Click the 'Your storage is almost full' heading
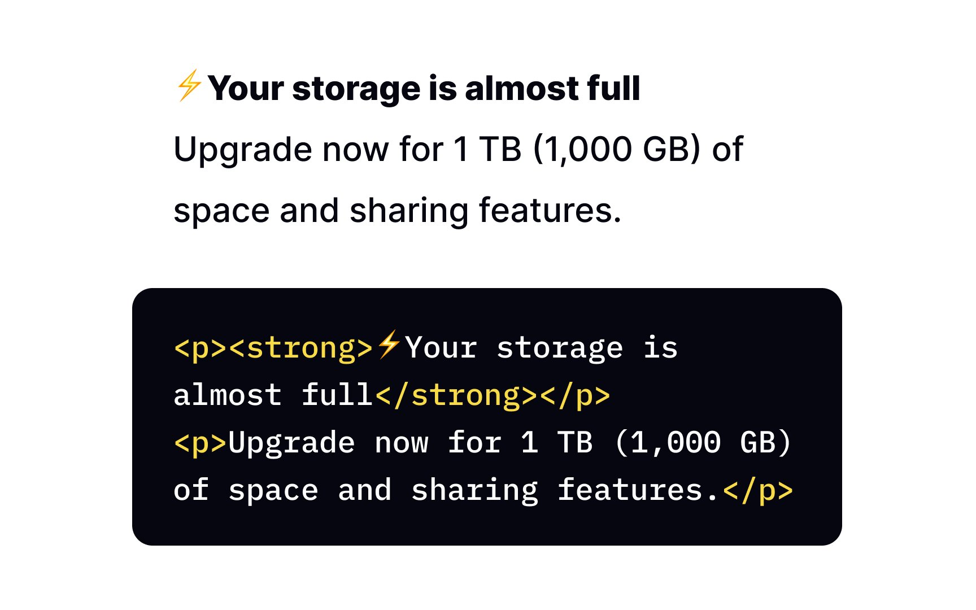 coord(424,89)
